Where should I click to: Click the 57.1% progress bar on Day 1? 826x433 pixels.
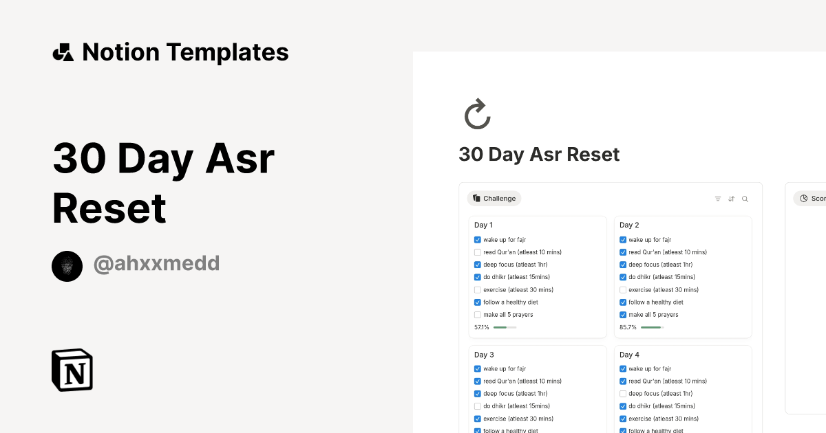point(505,327)
